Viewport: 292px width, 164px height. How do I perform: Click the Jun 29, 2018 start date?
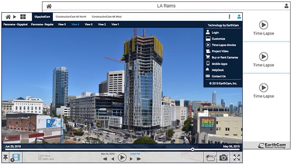pyautogui.click(x=13, y=146)
